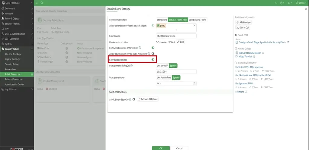This screenshot has height=150, width=309.
Task: Expand the Log & Report chevron
Action: point(32,89)
